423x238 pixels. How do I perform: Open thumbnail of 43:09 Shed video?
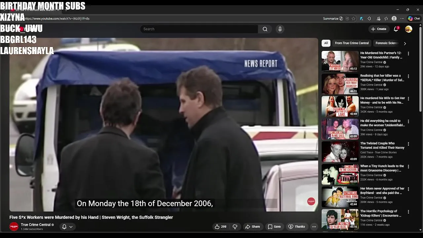click(x=340, y=129)
